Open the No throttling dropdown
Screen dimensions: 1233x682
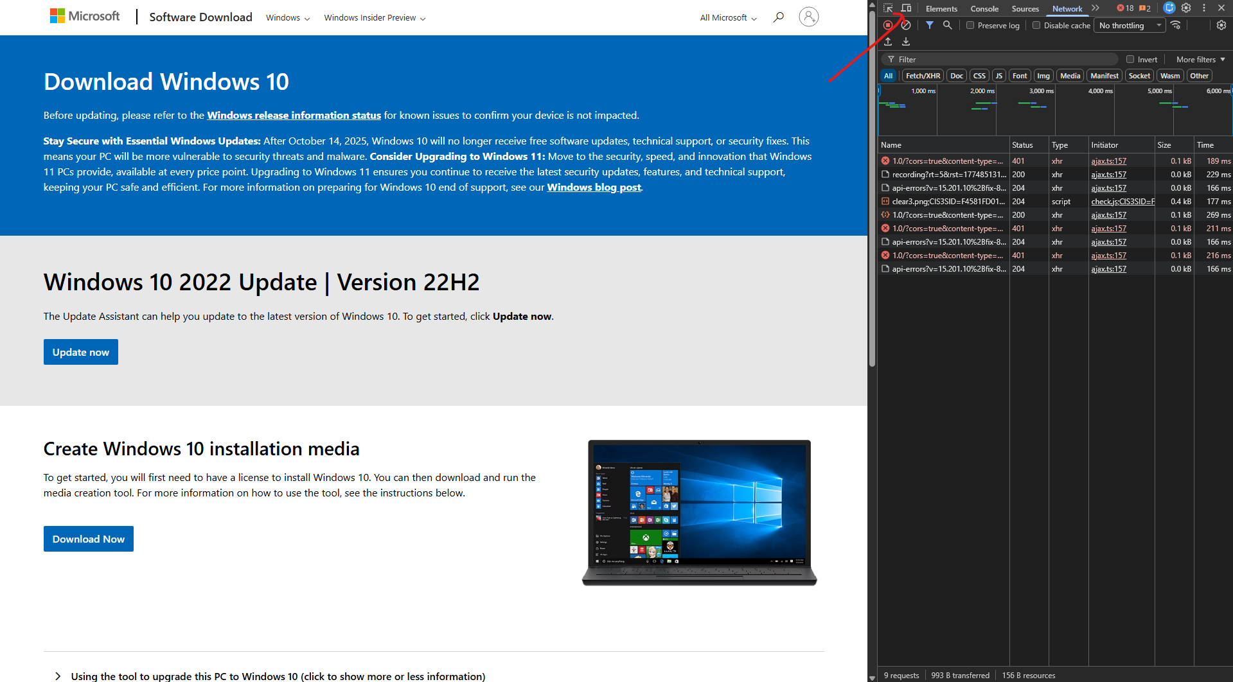(1130, 25)
